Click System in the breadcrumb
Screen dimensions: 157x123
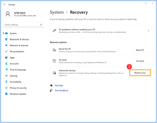pyautogui.click(x=57, y=12)
